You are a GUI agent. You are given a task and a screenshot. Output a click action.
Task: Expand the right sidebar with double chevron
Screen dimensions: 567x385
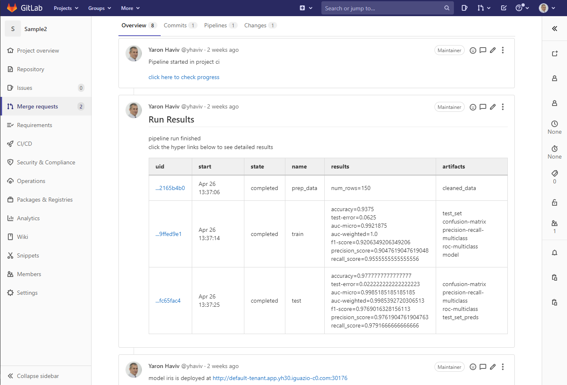click(x=555, y=29)
